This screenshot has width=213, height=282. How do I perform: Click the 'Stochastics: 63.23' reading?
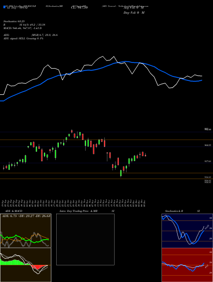(14, 21)
